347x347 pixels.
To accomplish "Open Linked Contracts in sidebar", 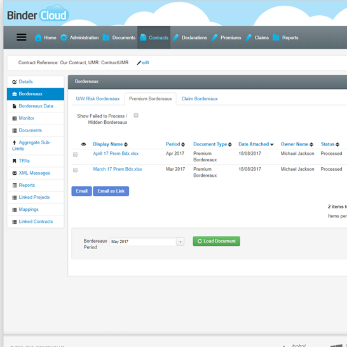I will tap(36, 222).
